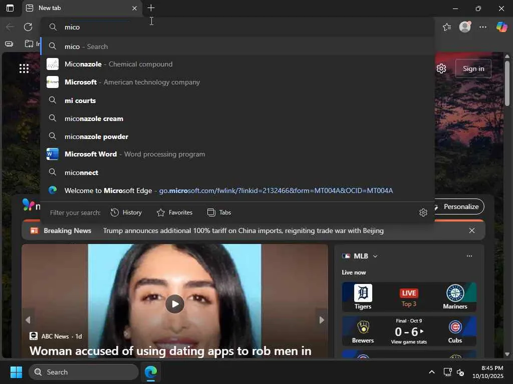Filter search by Tabs

pyautogui.click(x=219, y=212)
